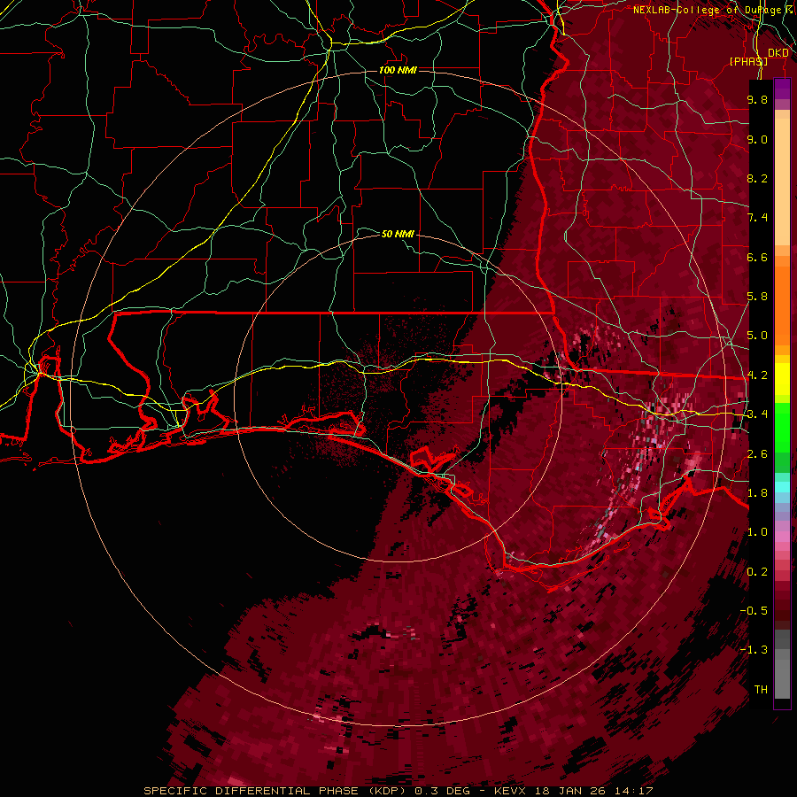797x797 pixels.
Task: Click the -0.5 value on color scale
Action: [x=754, y=611]
